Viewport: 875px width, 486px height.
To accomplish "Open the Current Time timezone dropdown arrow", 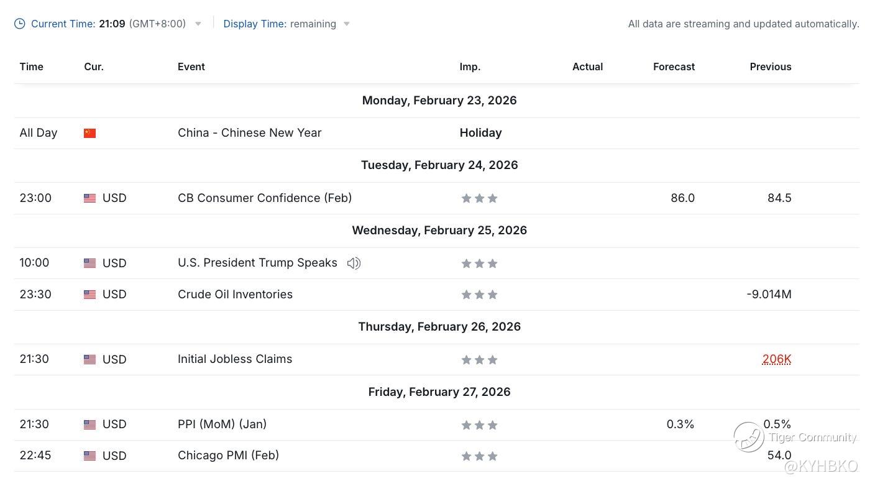I will tap(198, 24).
